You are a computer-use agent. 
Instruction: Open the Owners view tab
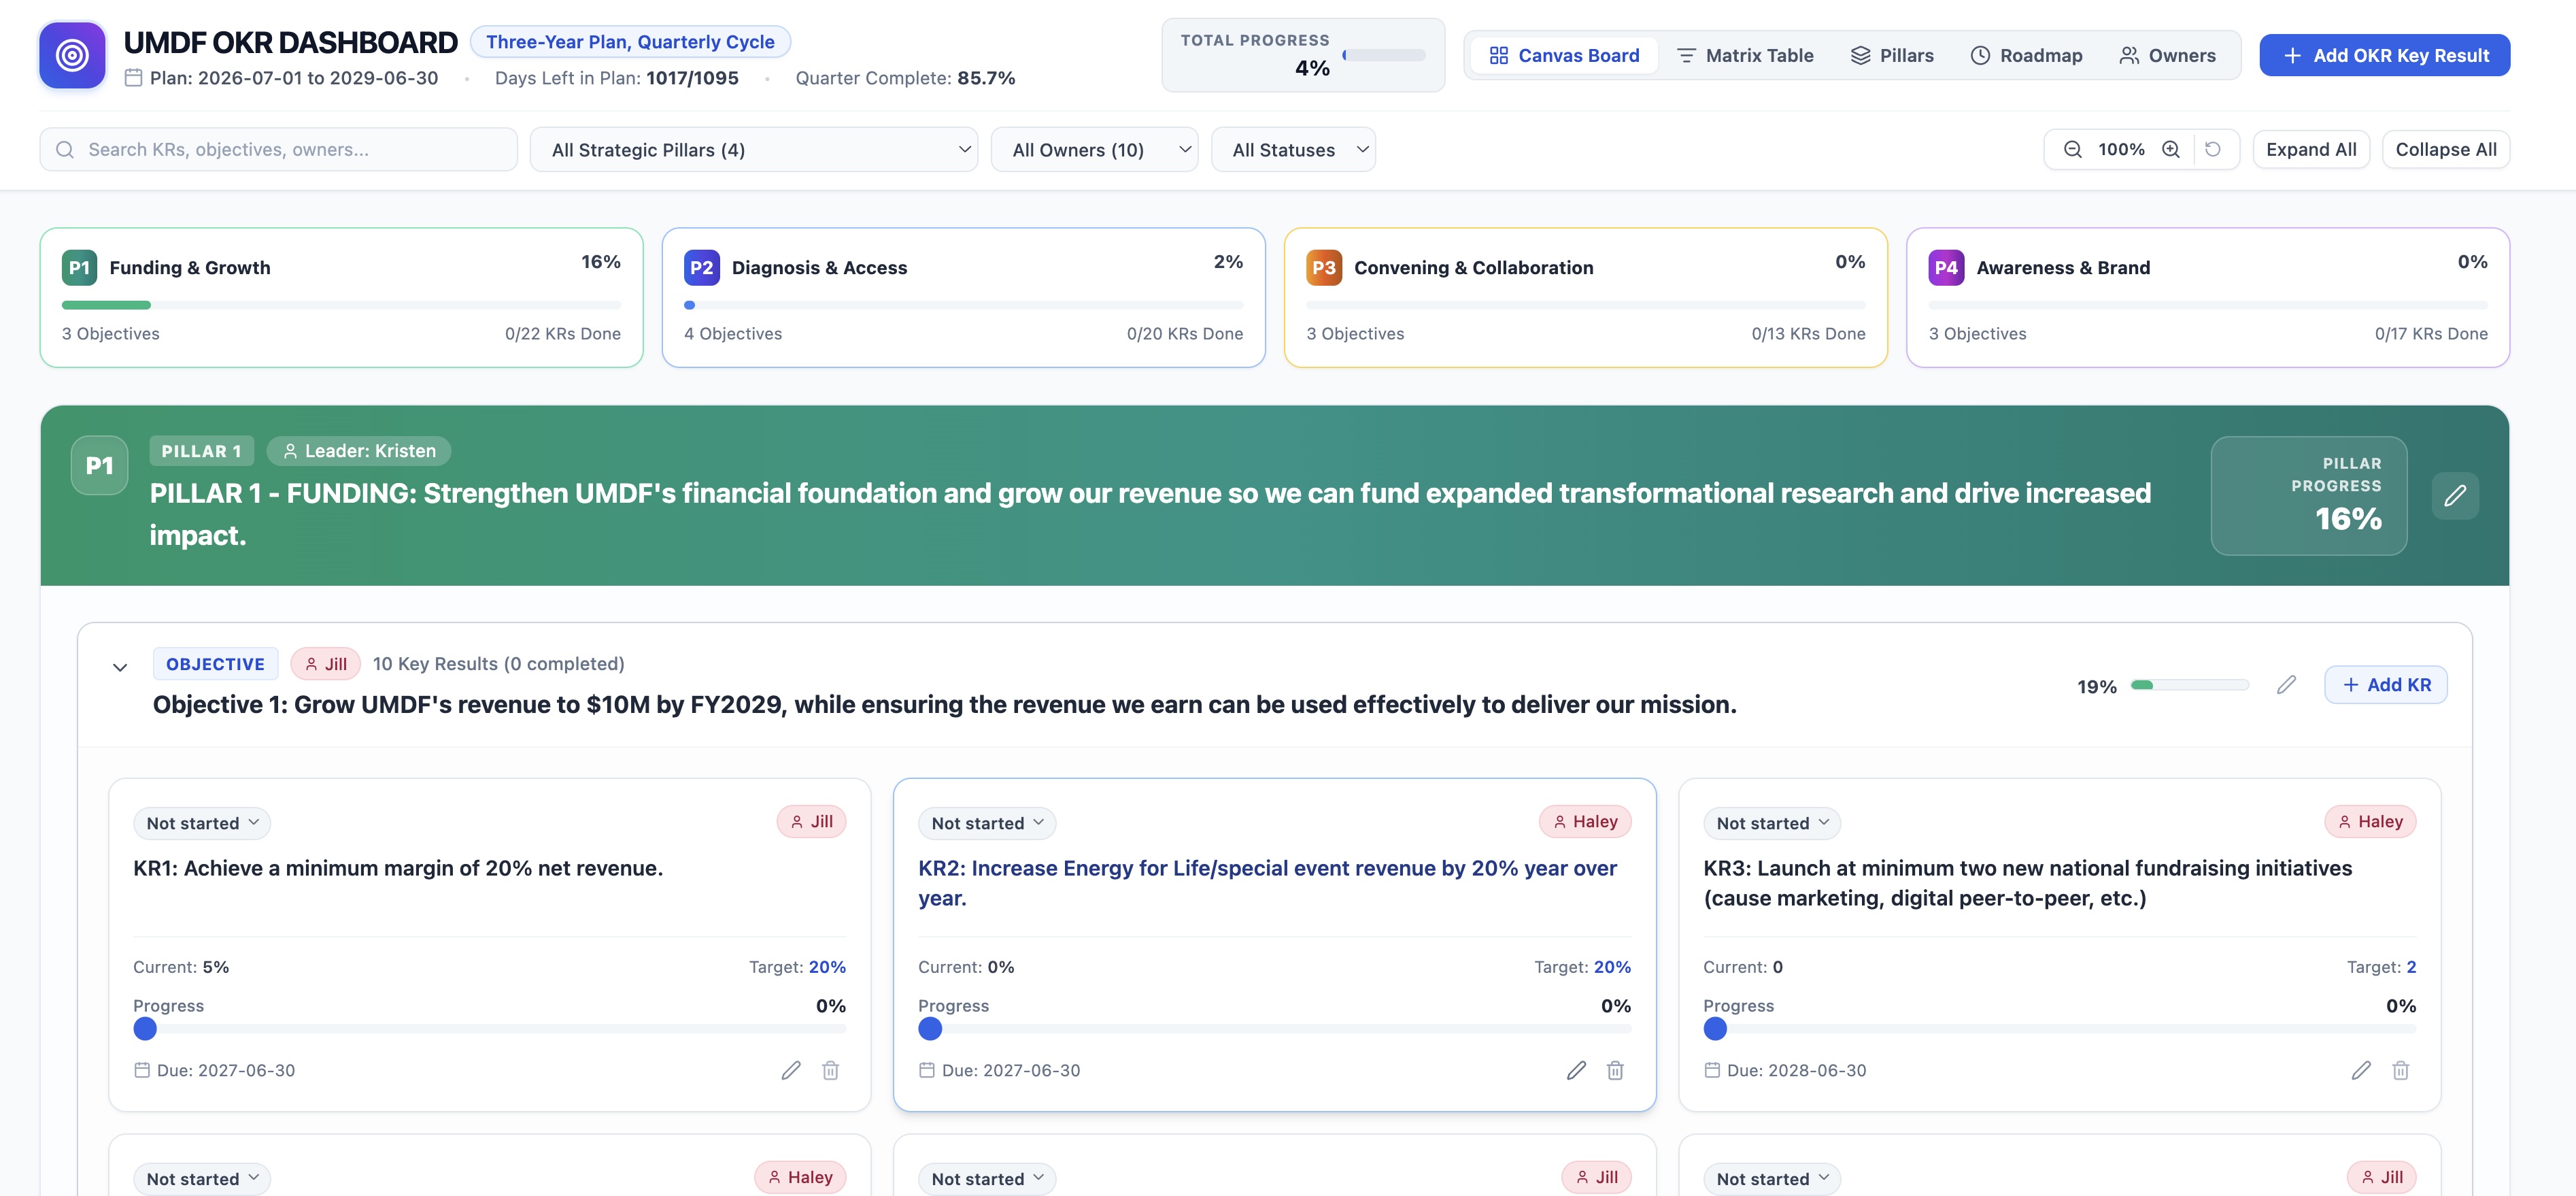(x=2167, y=56)
